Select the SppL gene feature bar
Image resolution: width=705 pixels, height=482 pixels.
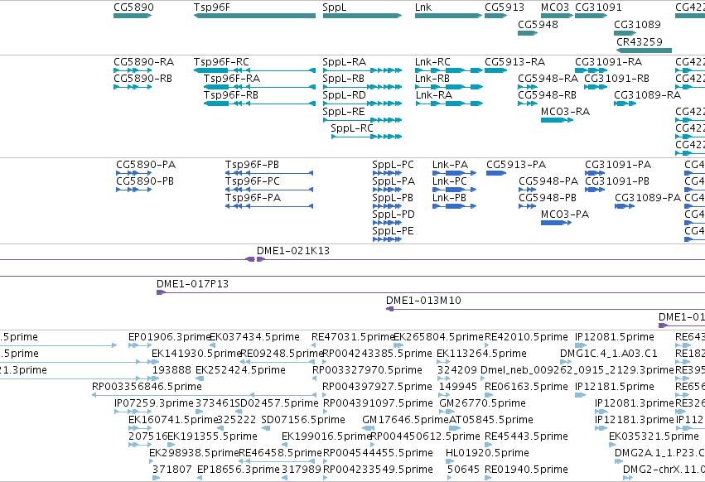click(x=362, y=16)
